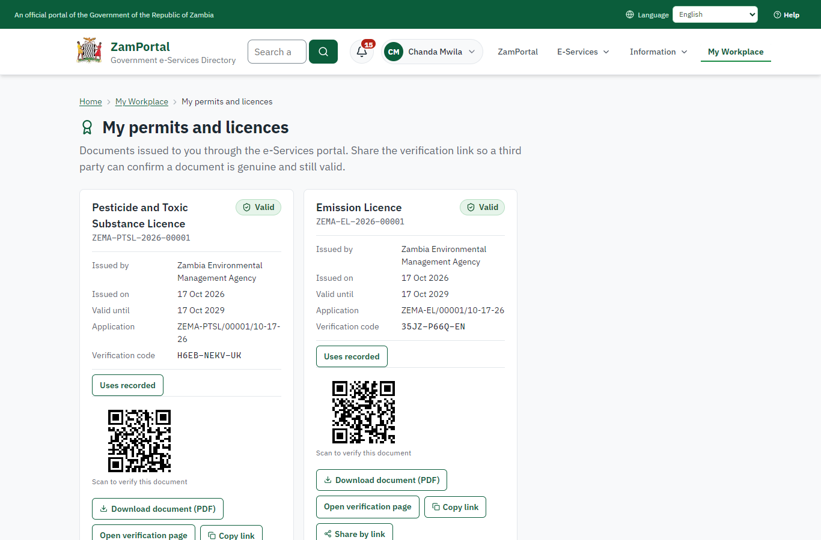Click the Emission Licence card title
Screen dimensions: 821x540
[x=359, y=208]
